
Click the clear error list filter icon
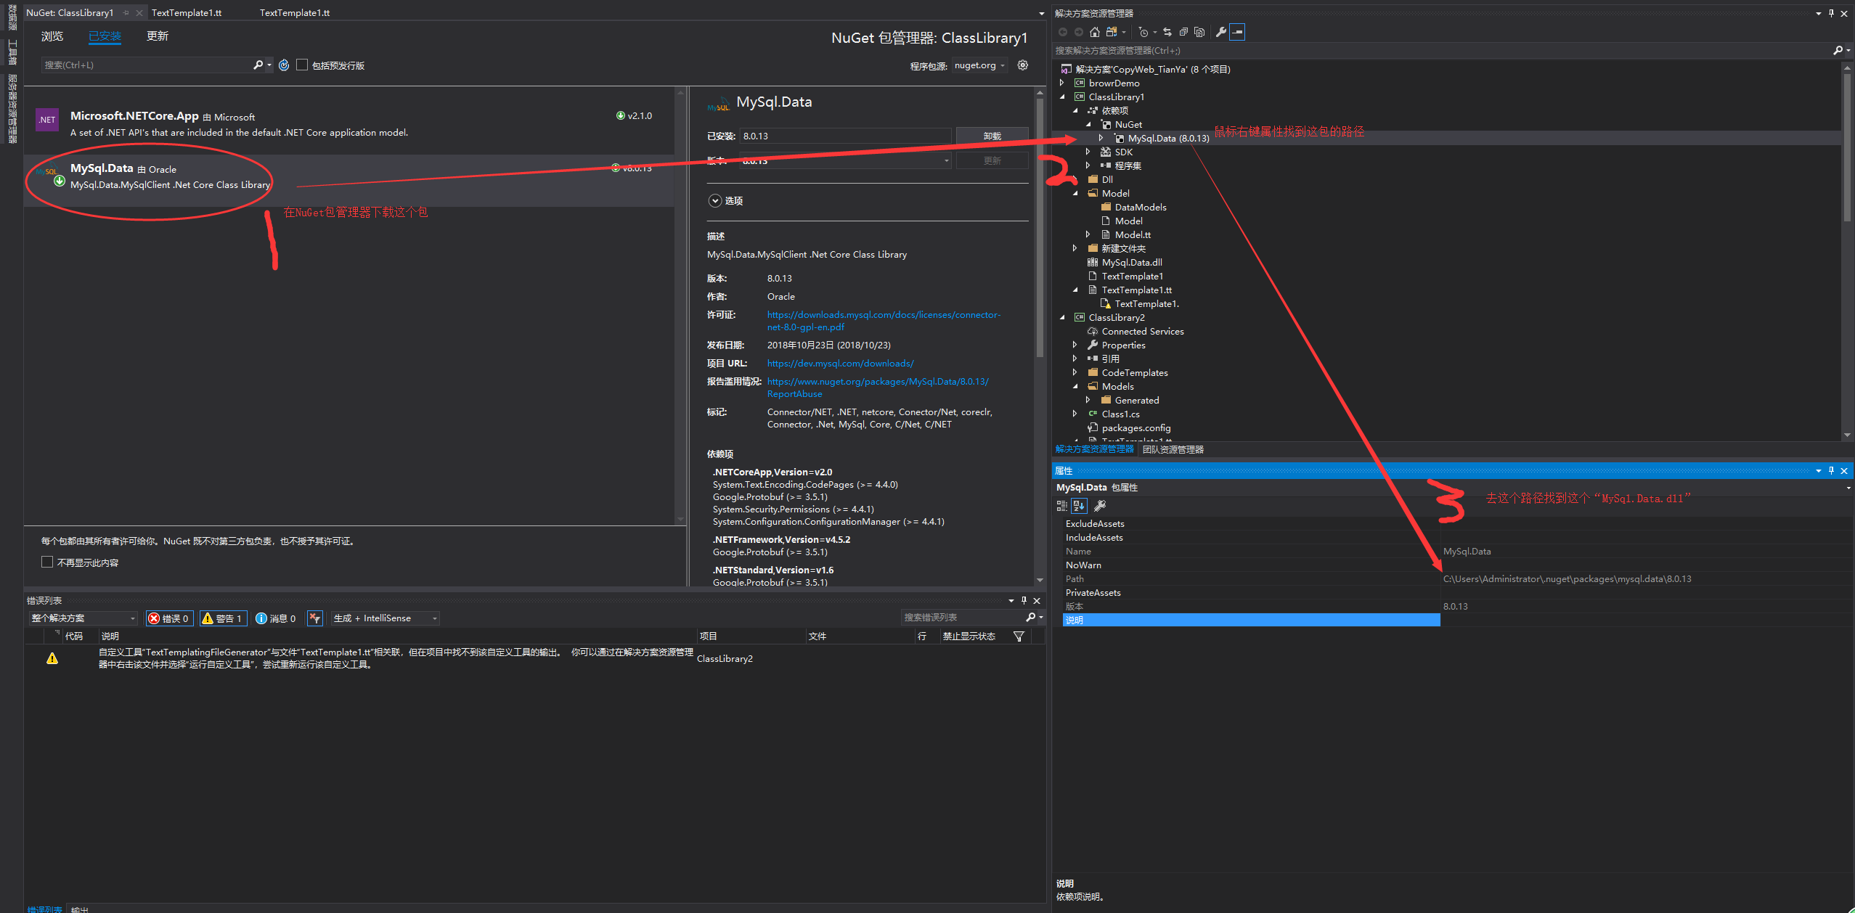(314, 618)
